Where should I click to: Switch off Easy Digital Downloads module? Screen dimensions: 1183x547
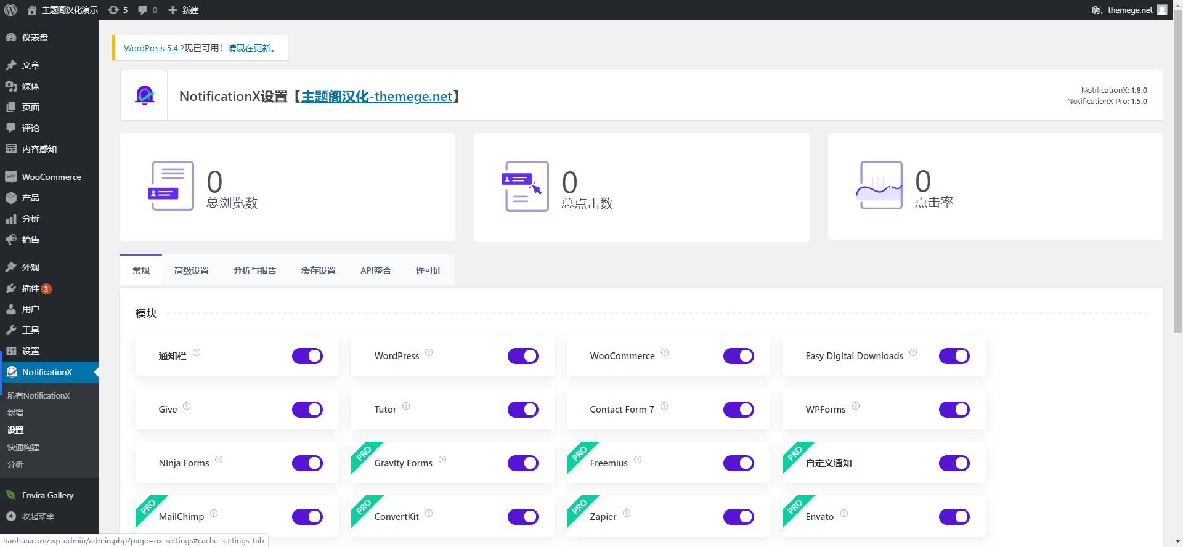[954, 356]
